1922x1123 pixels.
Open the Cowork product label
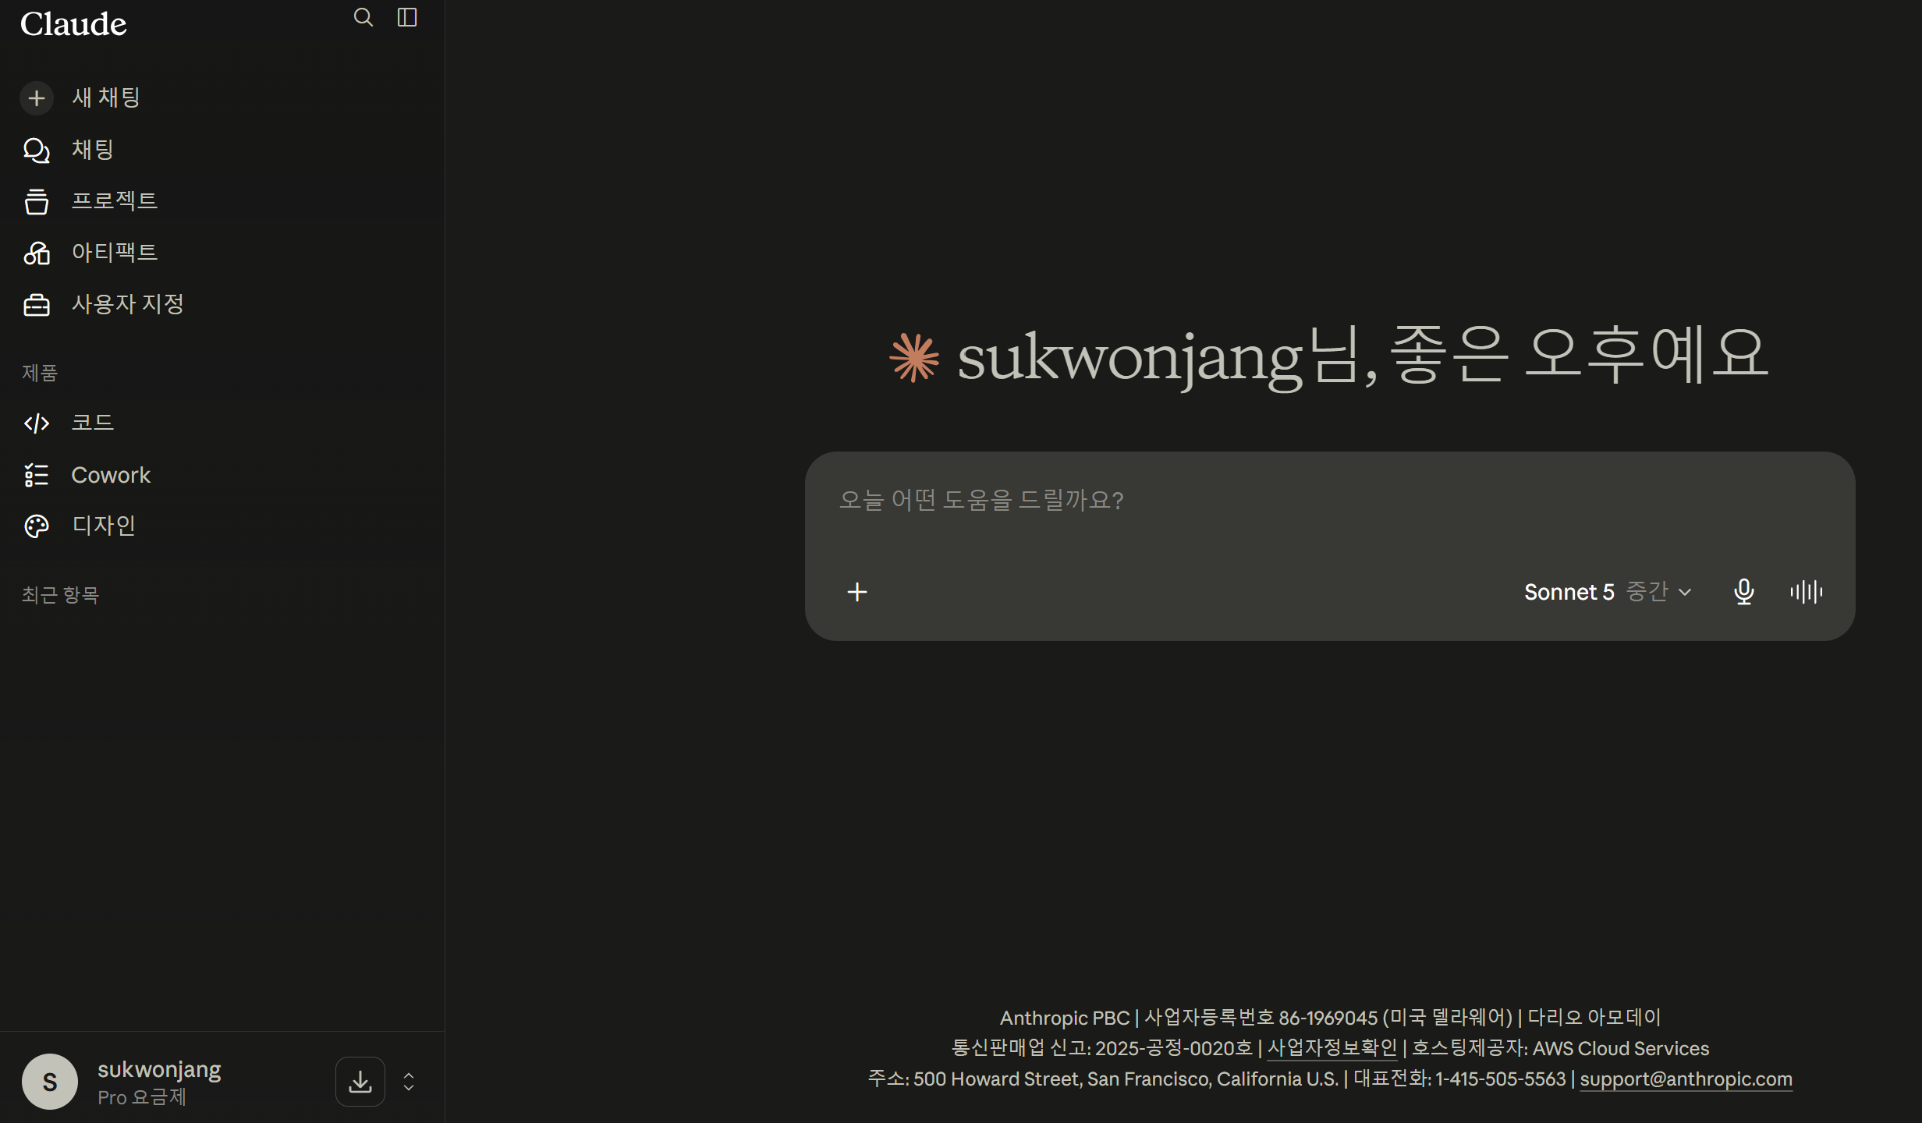[111, 475]
